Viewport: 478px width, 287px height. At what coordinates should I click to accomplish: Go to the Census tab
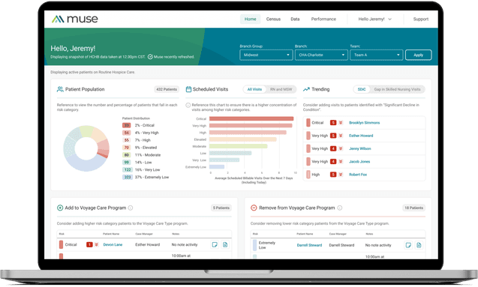click(x=273, y=19)
